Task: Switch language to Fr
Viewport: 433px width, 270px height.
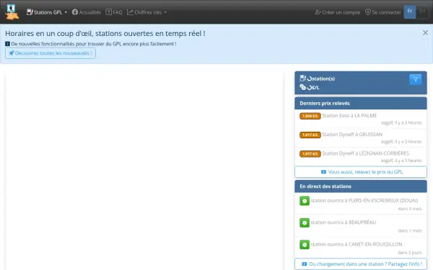Action: pos(410,12)
